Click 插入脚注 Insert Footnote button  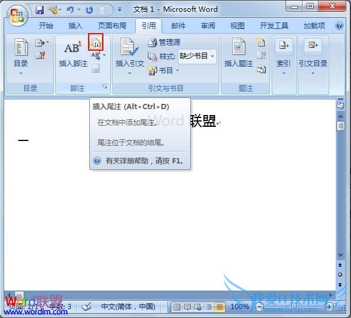73,54
